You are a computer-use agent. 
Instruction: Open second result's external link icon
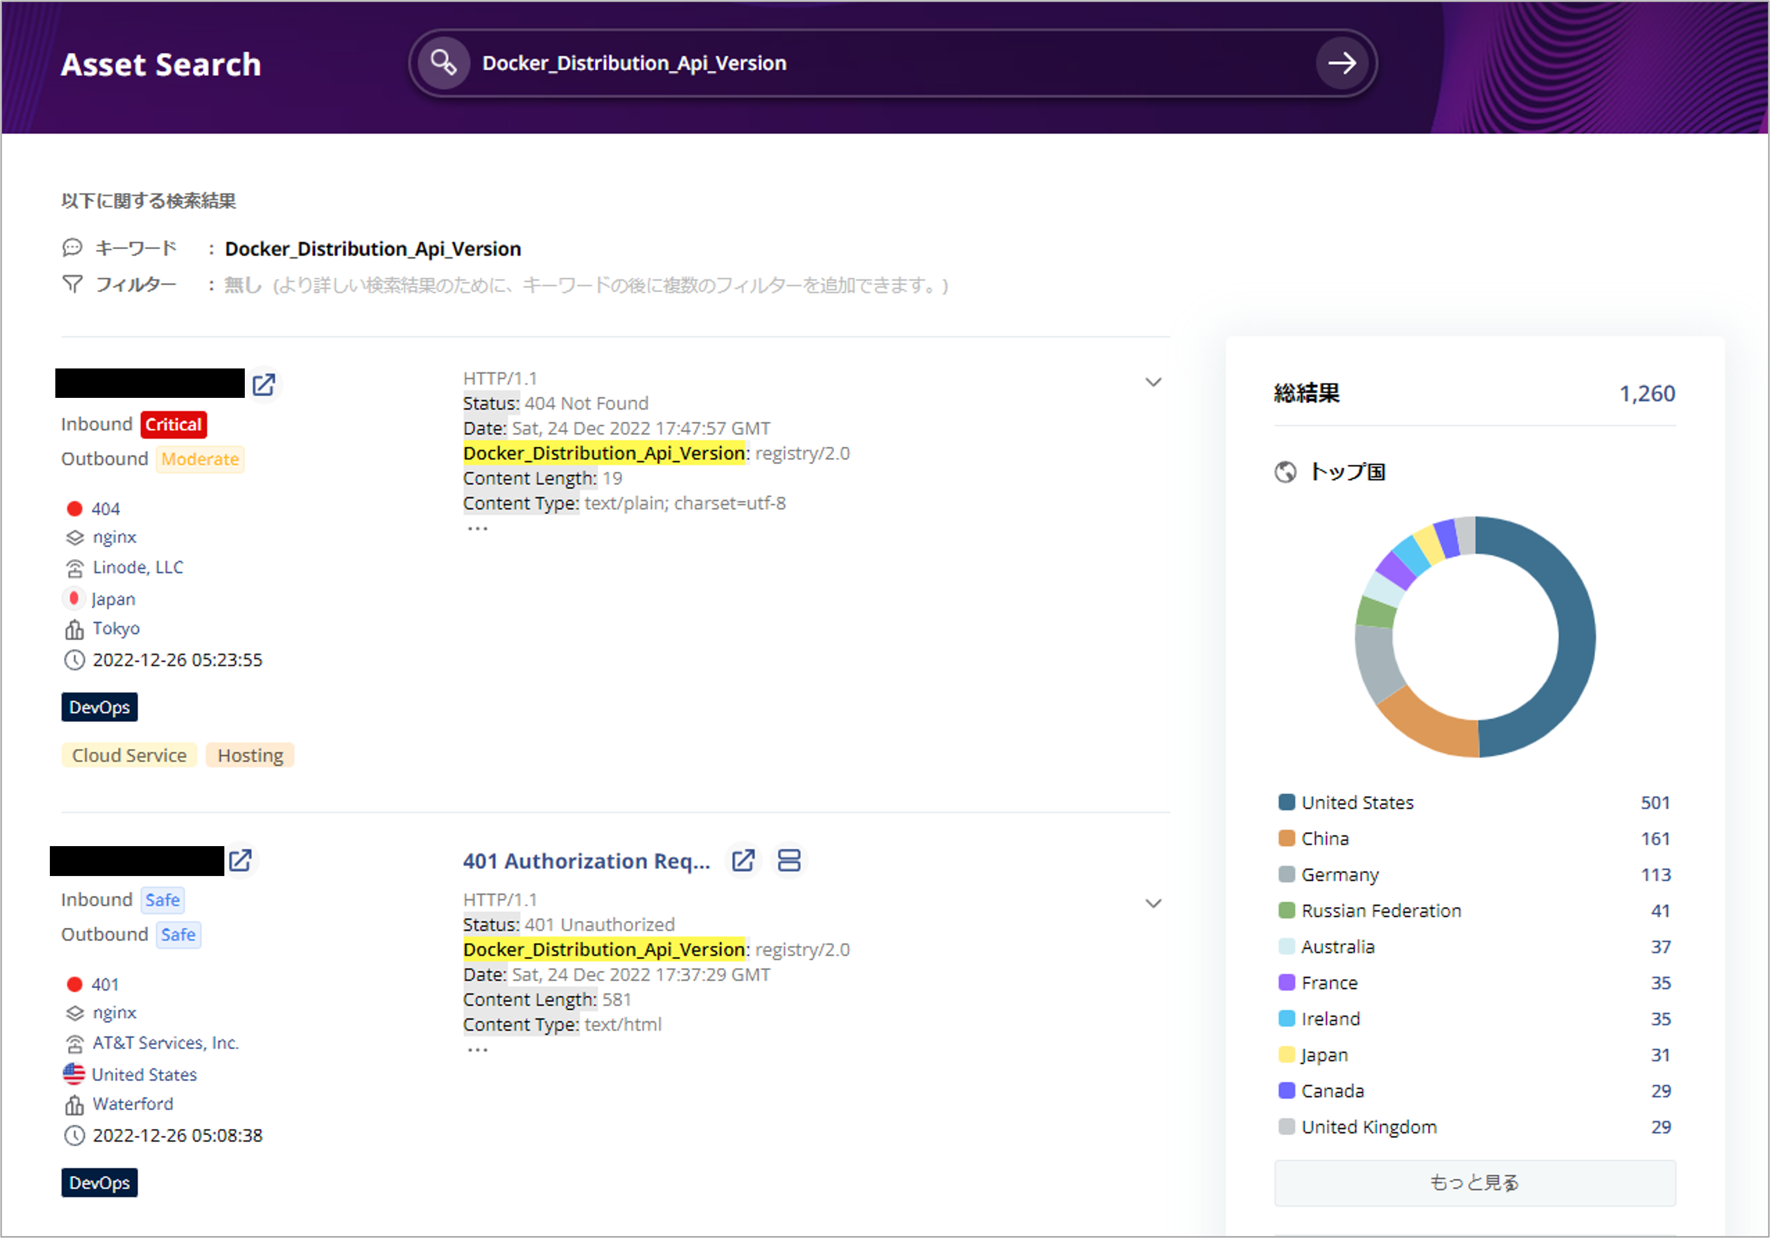point(240,860)
